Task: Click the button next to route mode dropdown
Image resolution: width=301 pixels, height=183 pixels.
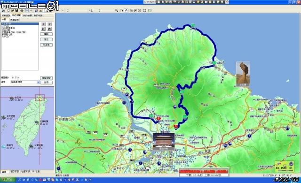Action: click(46, 82)
